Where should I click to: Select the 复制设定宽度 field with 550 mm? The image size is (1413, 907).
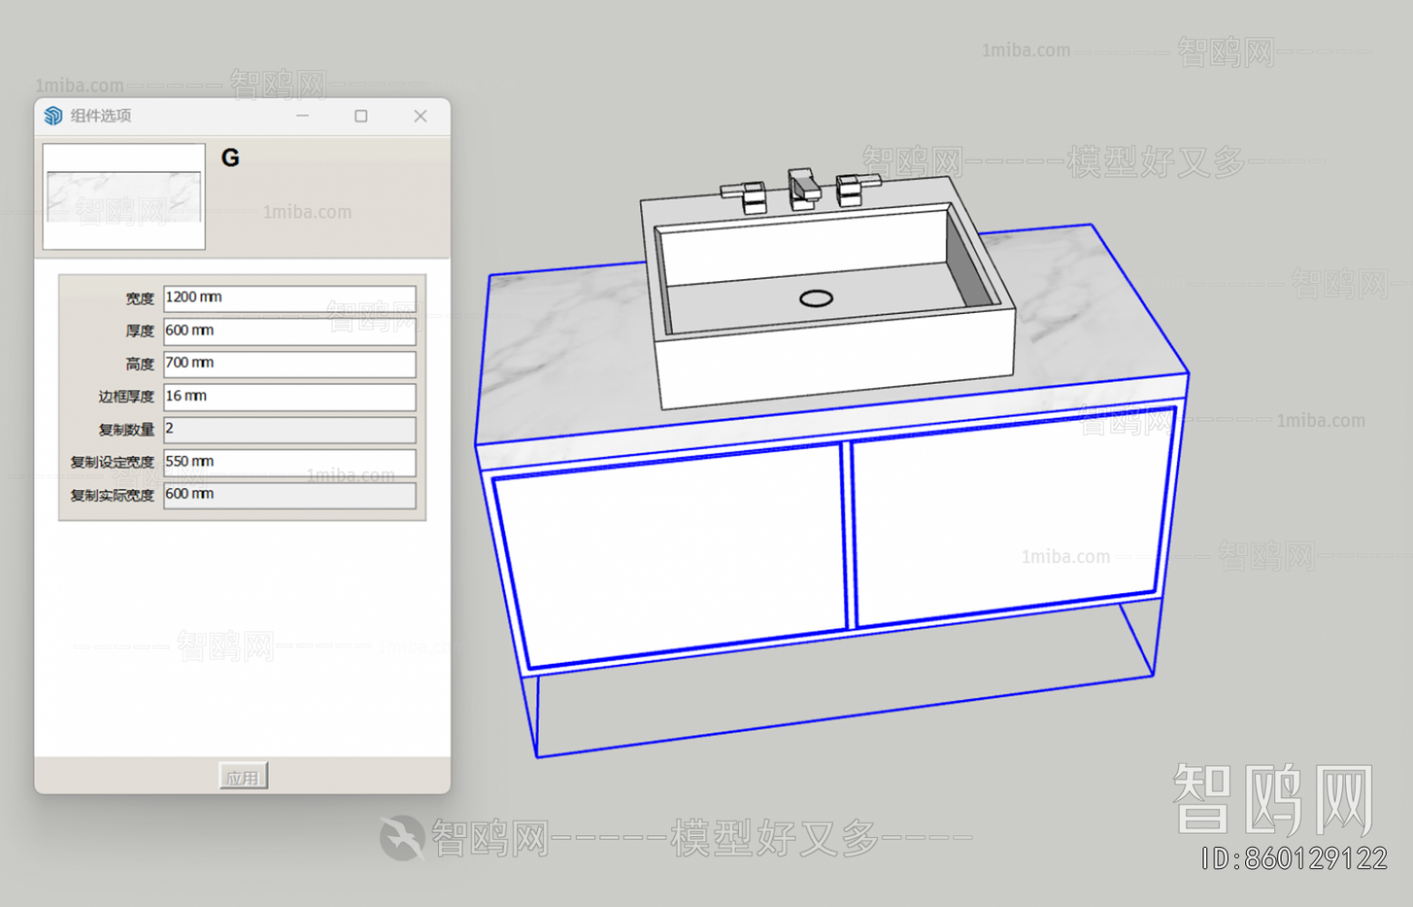click(289, 462)
